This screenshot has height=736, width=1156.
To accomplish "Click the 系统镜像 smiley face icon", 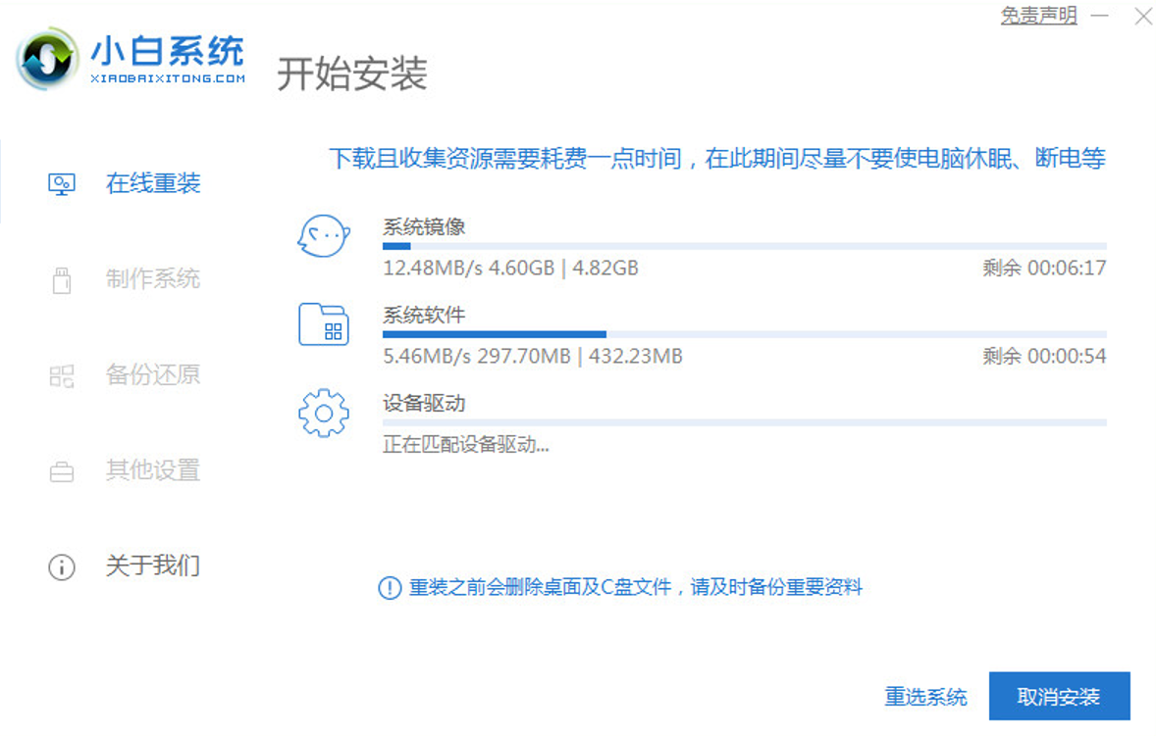I will click(x=324, y=237).
